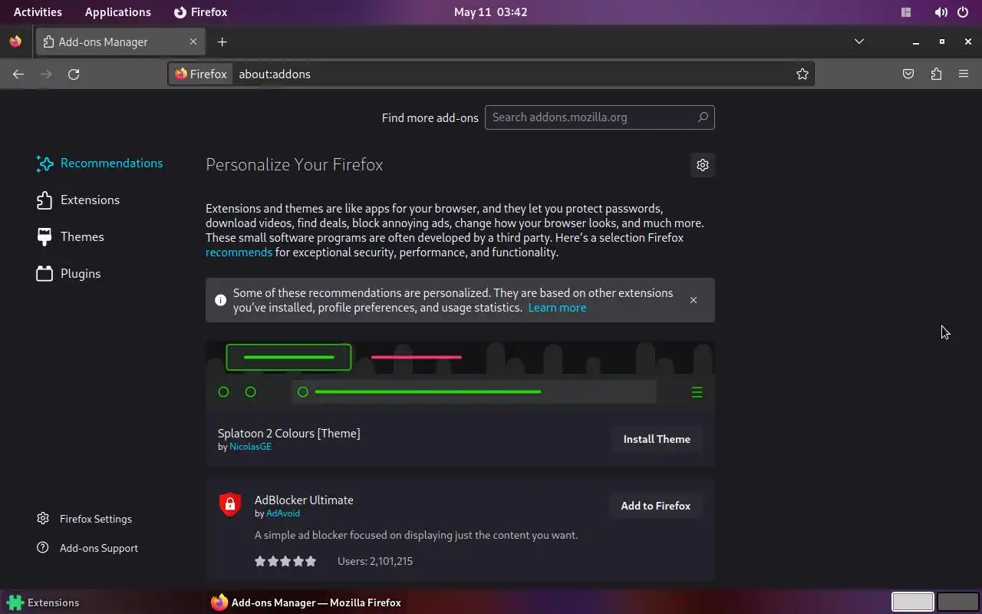Open the Extensions puzzle icon in toolbar
The width and height of the screenshot is (982, 614).
(936, 74)
